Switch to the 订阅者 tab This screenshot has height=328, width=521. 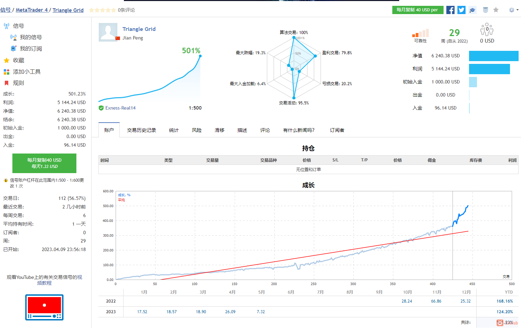[x=337, y=130]
